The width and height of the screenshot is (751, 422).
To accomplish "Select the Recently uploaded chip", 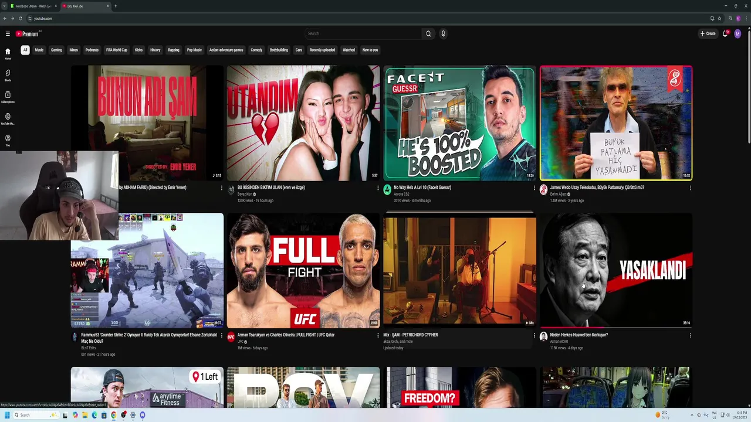I will tap(323, 50).
